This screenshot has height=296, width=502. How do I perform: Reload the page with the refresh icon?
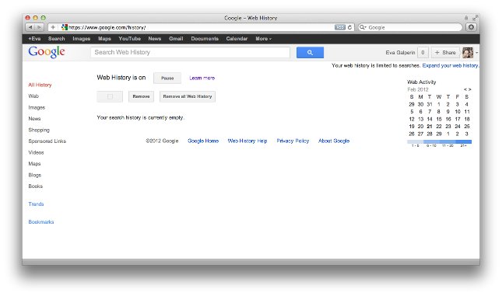click(x=349, y=27)
